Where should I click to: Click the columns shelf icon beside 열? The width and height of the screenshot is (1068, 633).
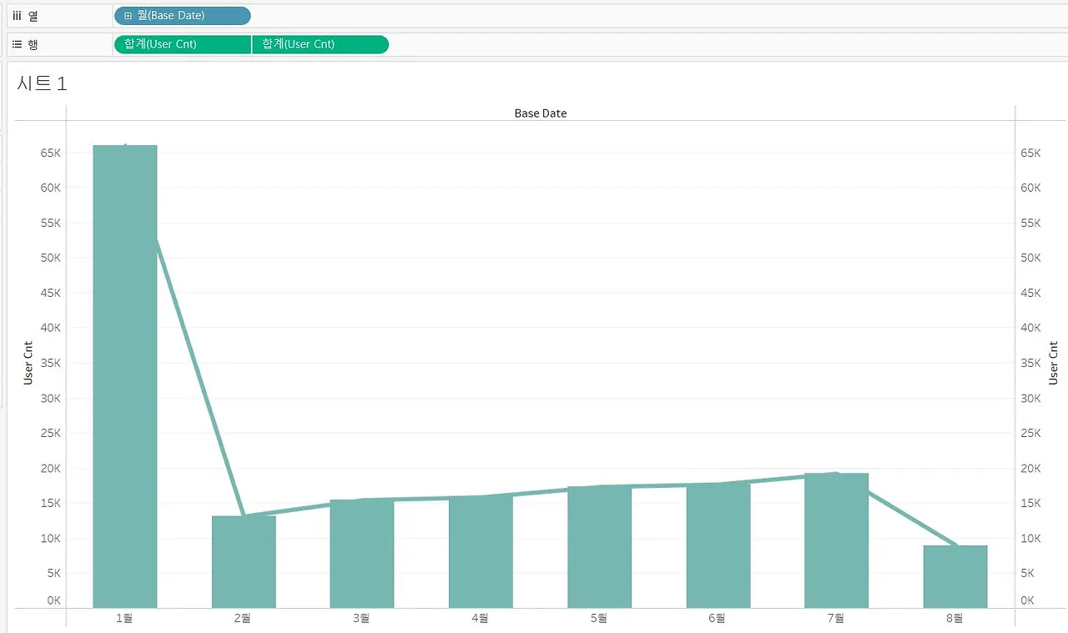[x=17, y=16]
